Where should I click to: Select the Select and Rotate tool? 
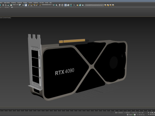click(6, 5)
